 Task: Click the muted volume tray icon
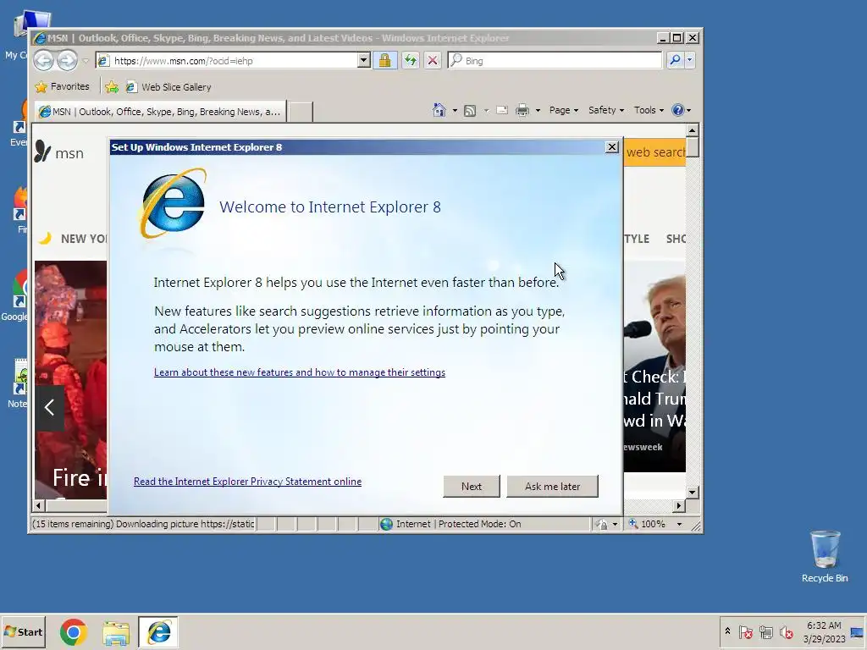(786, 631)
